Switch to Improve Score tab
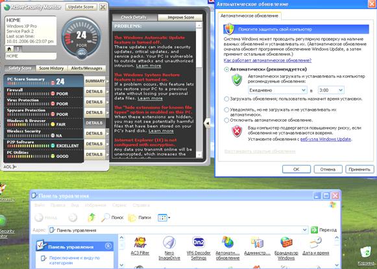This screenshot has width=377, height=269. (181, 18)
